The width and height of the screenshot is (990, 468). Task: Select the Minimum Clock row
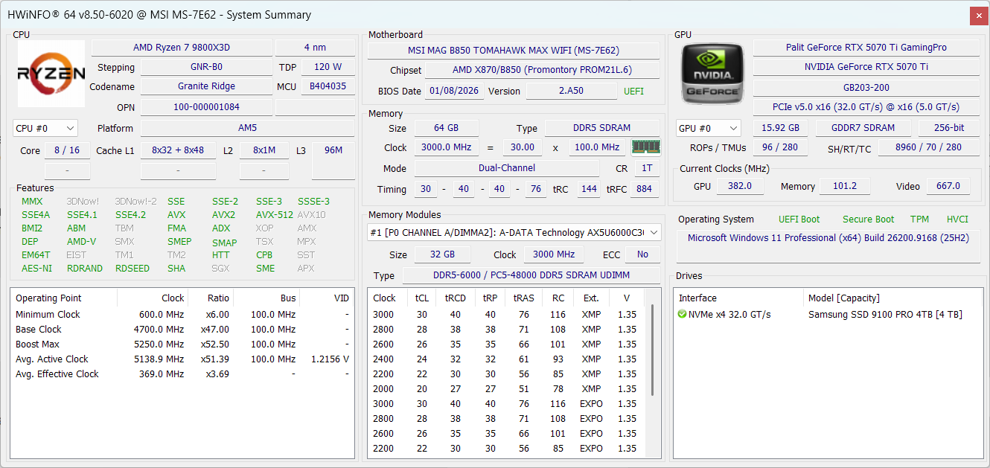(182, 315)
